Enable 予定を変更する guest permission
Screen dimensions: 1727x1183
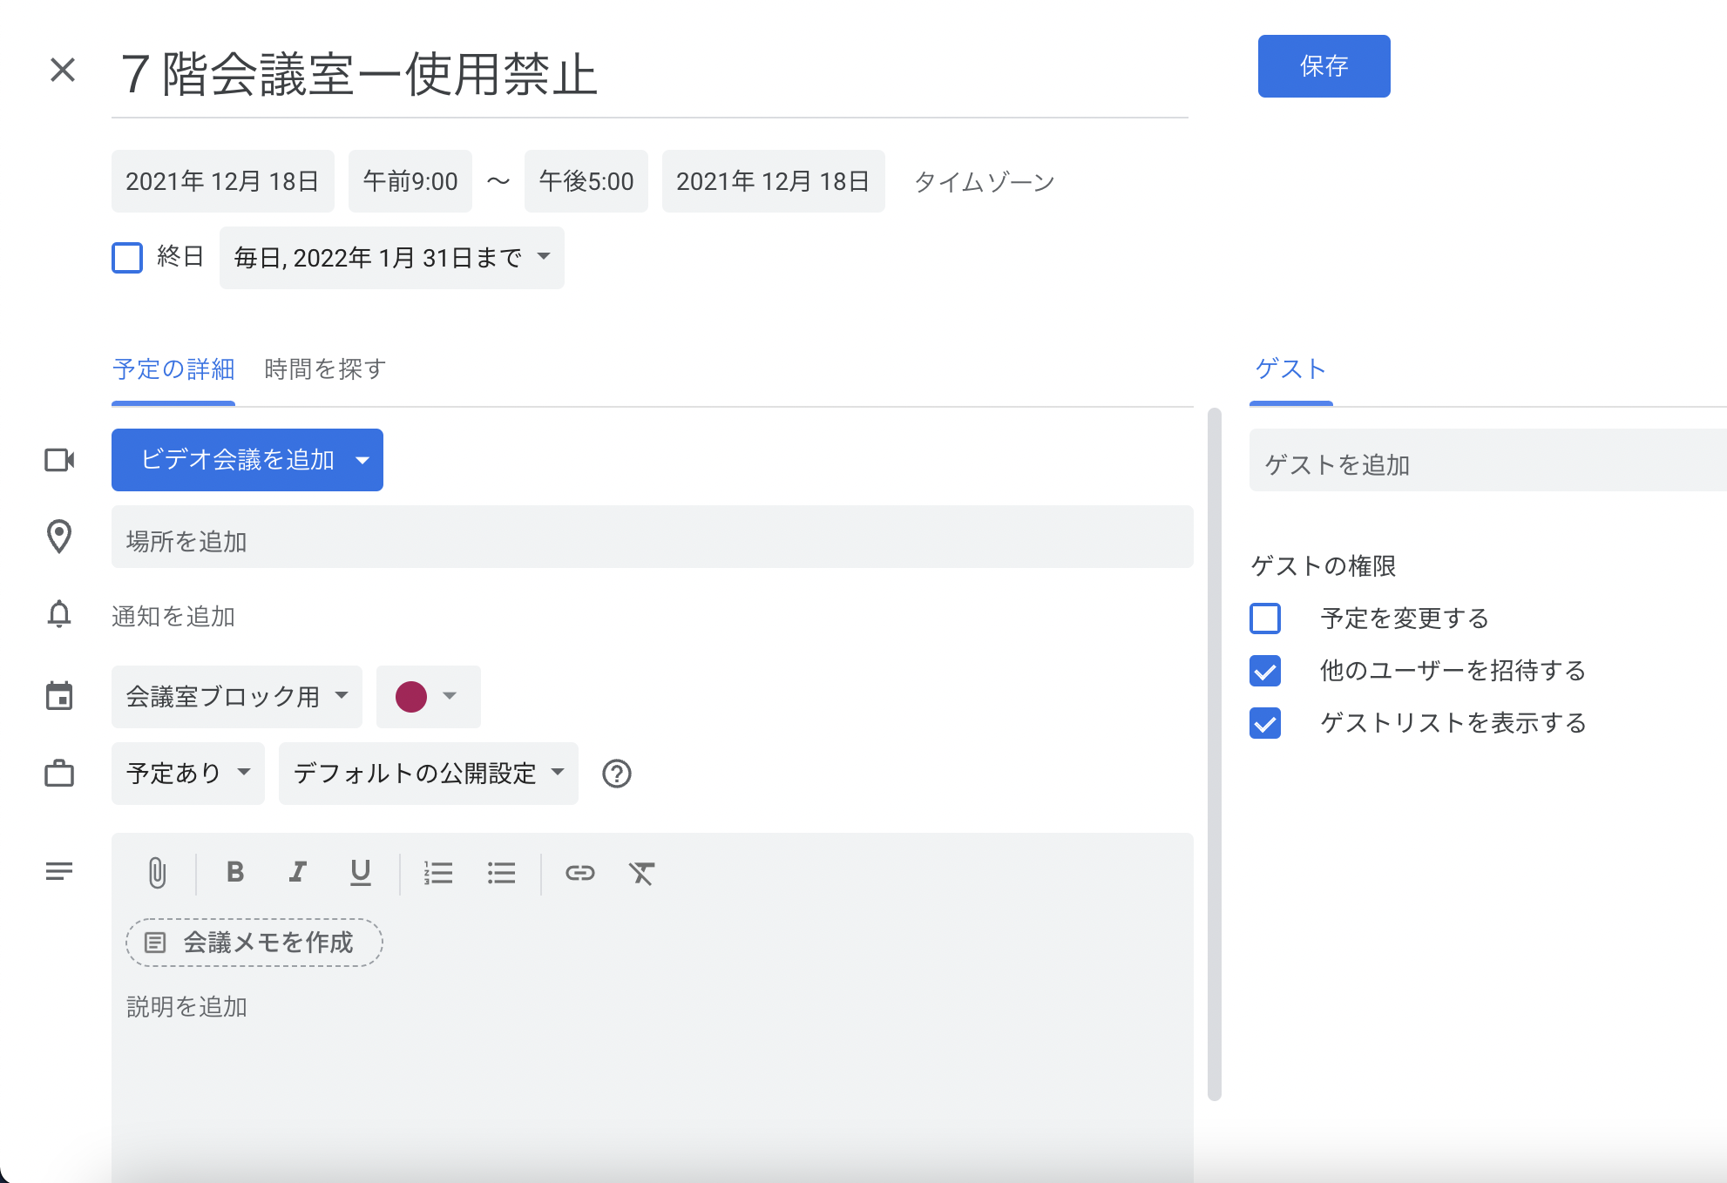click(x=1265, y=619)
